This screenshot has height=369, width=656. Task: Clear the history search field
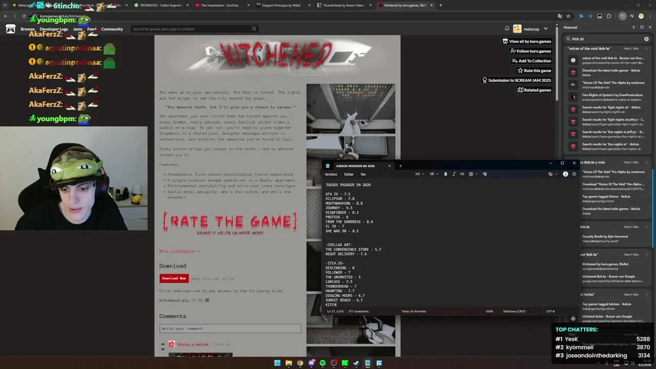coord(646,39)
